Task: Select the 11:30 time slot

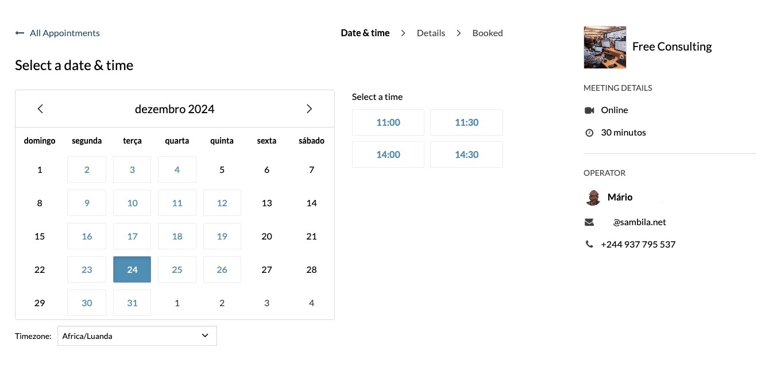Action: pyautogui.click(x=466, y=122)
